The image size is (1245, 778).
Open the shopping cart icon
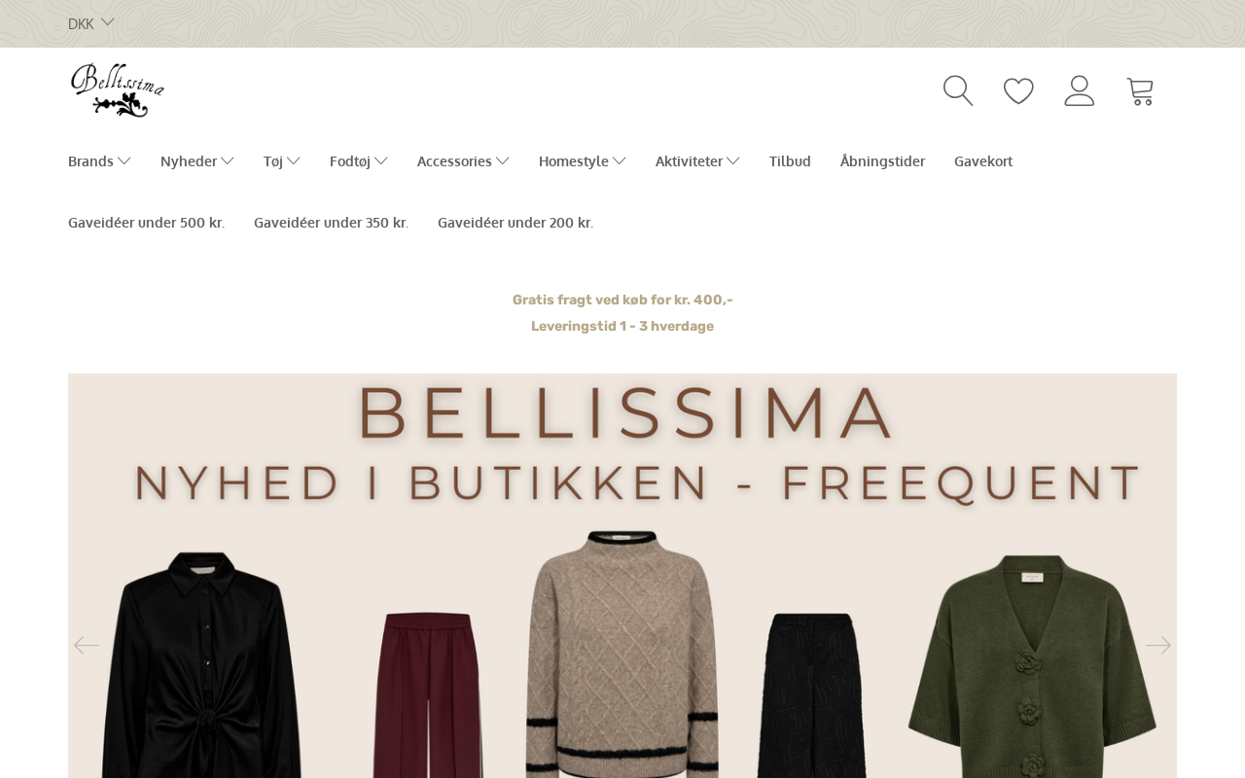(x=1140, y=91)
